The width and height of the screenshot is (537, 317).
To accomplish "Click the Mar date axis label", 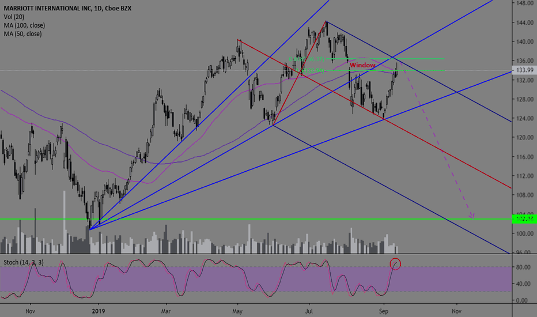I will (166, 311).
